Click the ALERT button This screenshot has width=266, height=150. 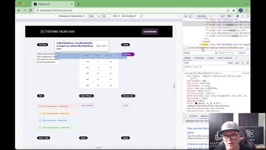pos(126,105)
